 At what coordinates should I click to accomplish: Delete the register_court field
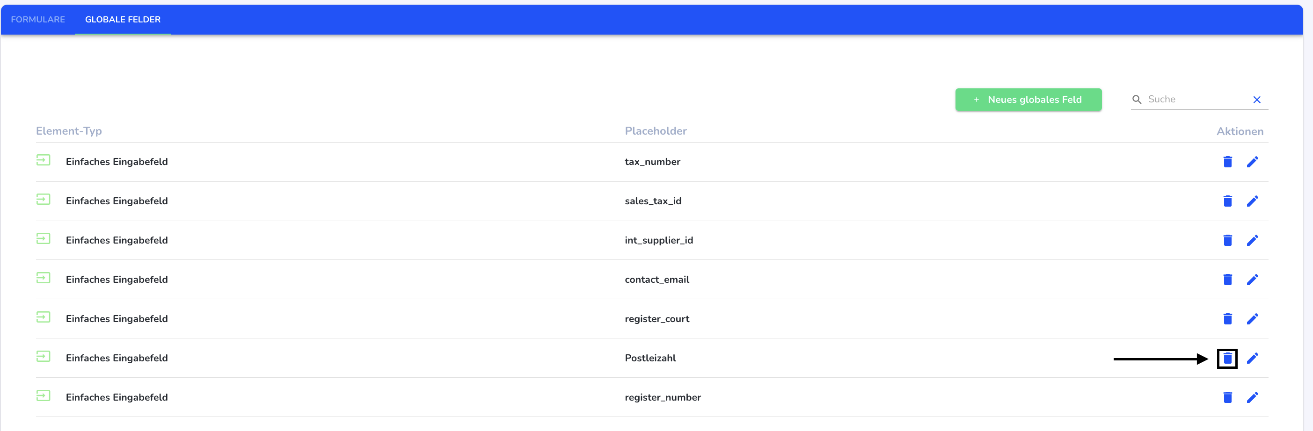[1227, 318]
